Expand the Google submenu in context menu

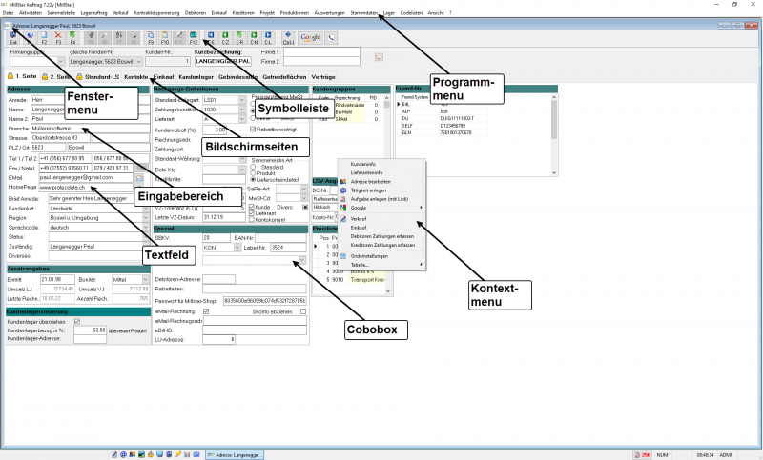[x=382, y=208]
